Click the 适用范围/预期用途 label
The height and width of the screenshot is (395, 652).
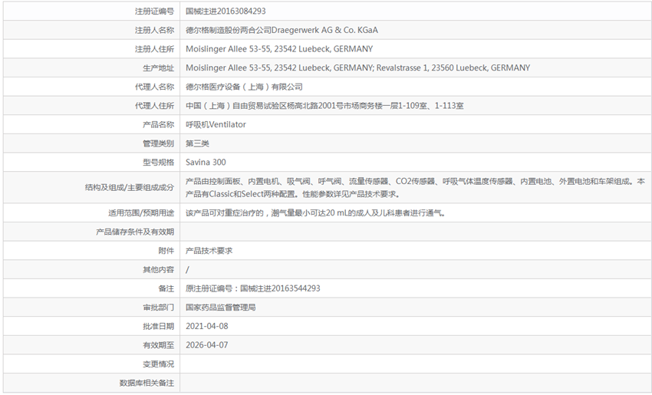(141, 213)
